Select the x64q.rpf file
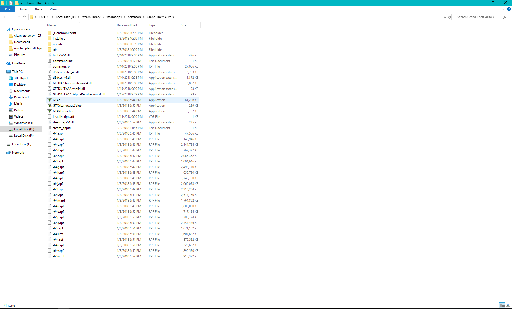 pos(123,223)
